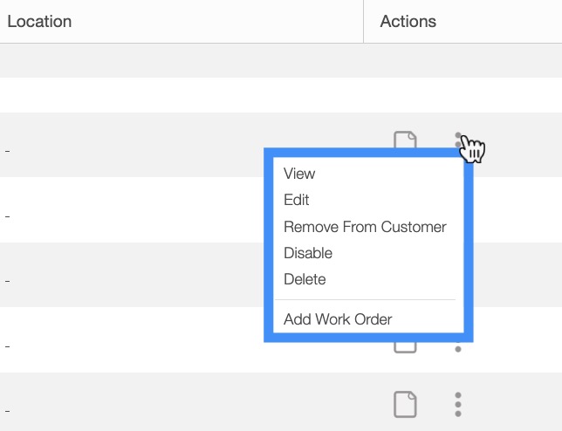Click the Location dash beside the Disable option
Viewport: 562px width, 431px height.
[x=7, y=280]
